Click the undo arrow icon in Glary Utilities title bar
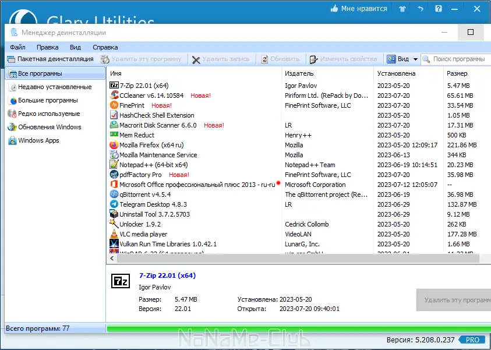 pos(420,9)
